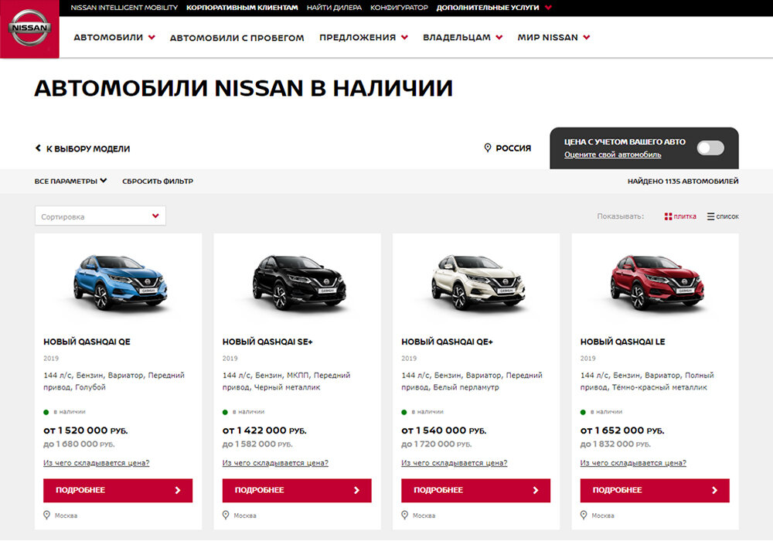Open Корпоративным клиентам menu item
The height and width of the screenshot is (541, 773).
coord(242,8)
